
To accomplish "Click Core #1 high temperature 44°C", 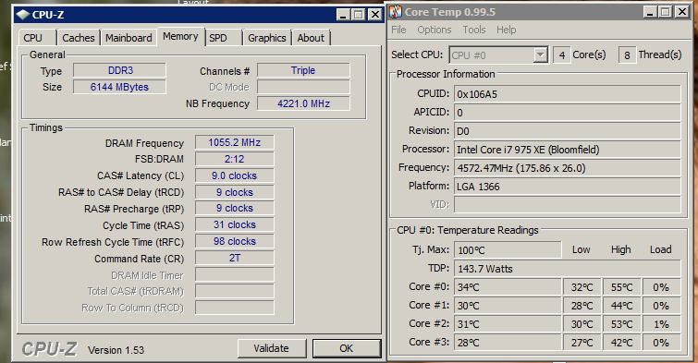I will pos(621,306).
